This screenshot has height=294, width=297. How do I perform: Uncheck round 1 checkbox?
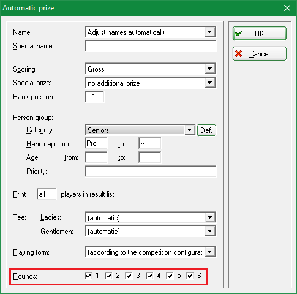click(x=88, y=276)
